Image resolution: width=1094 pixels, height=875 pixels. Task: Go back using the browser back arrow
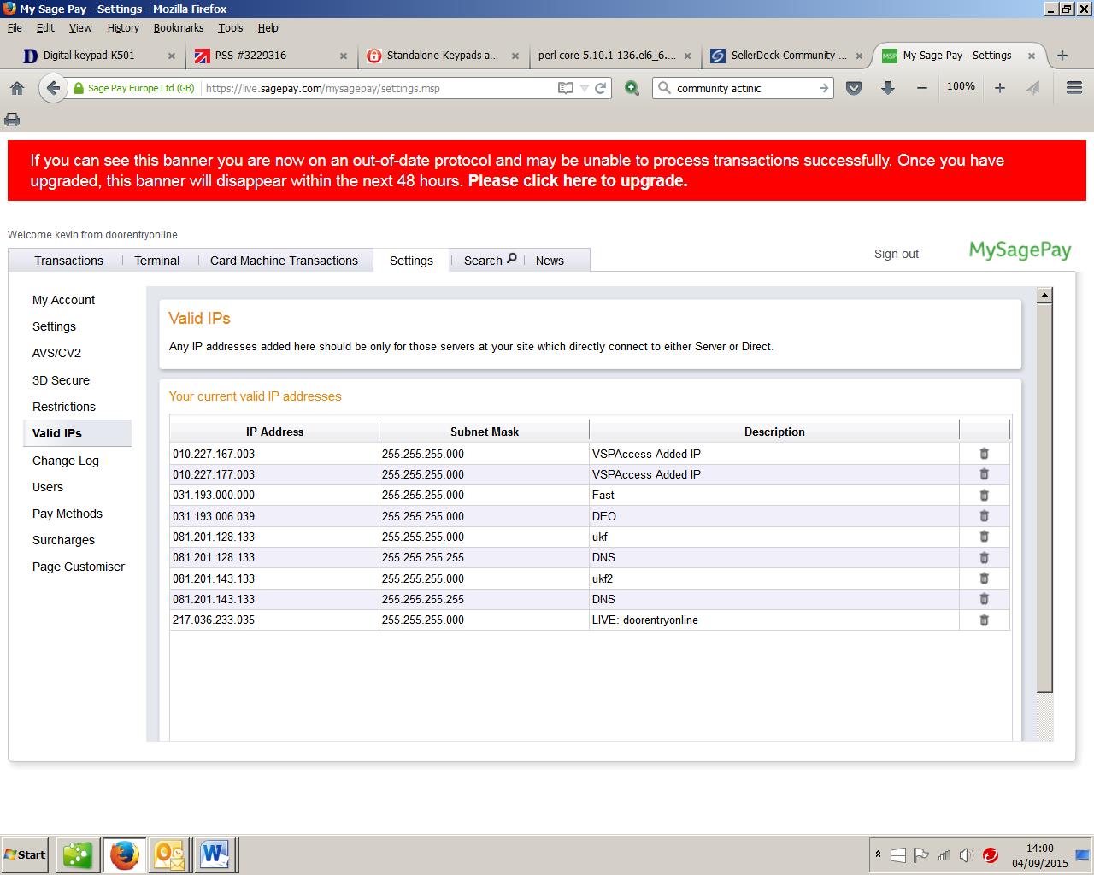(53, 88)
